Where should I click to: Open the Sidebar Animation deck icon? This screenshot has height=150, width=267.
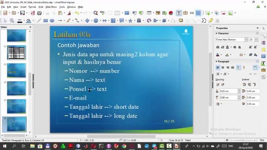click(264, 50)
